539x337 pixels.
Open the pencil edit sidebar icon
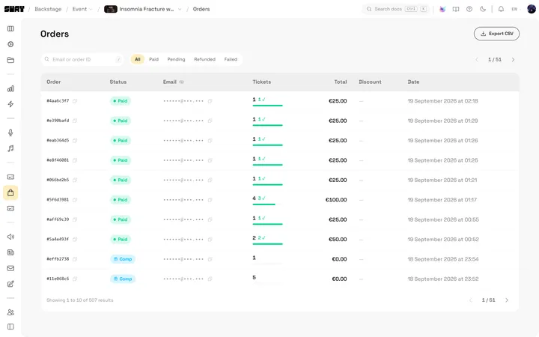(10, 284)
